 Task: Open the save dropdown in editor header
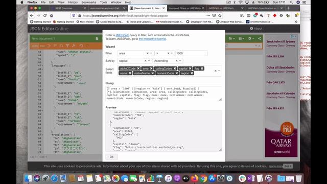[x=241, y=39]
